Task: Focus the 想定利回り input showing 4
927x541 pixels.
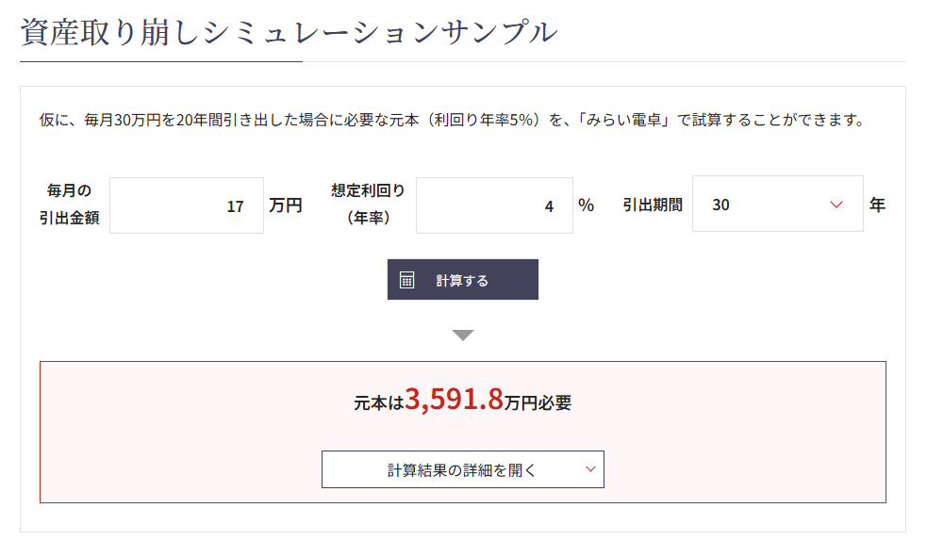Action: [494, 205]
